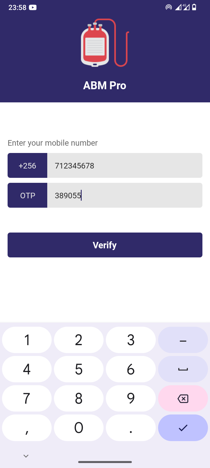210x468 pixels.
Task: Focus the OTP input field
Action: coord(125,195)
